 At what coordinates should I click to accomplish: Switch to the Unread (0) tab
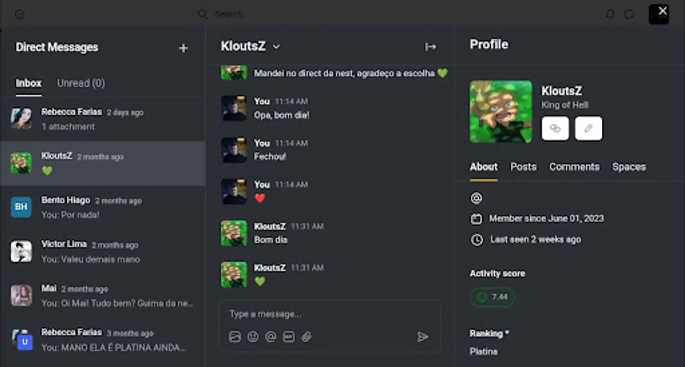tap(81, 83)
